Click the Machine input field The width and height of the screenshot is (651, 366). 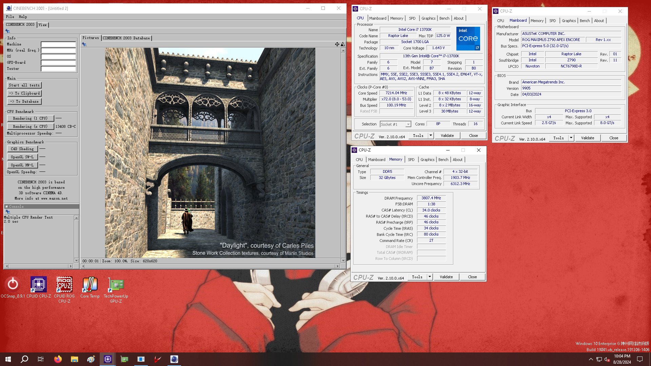click(58, 44)
